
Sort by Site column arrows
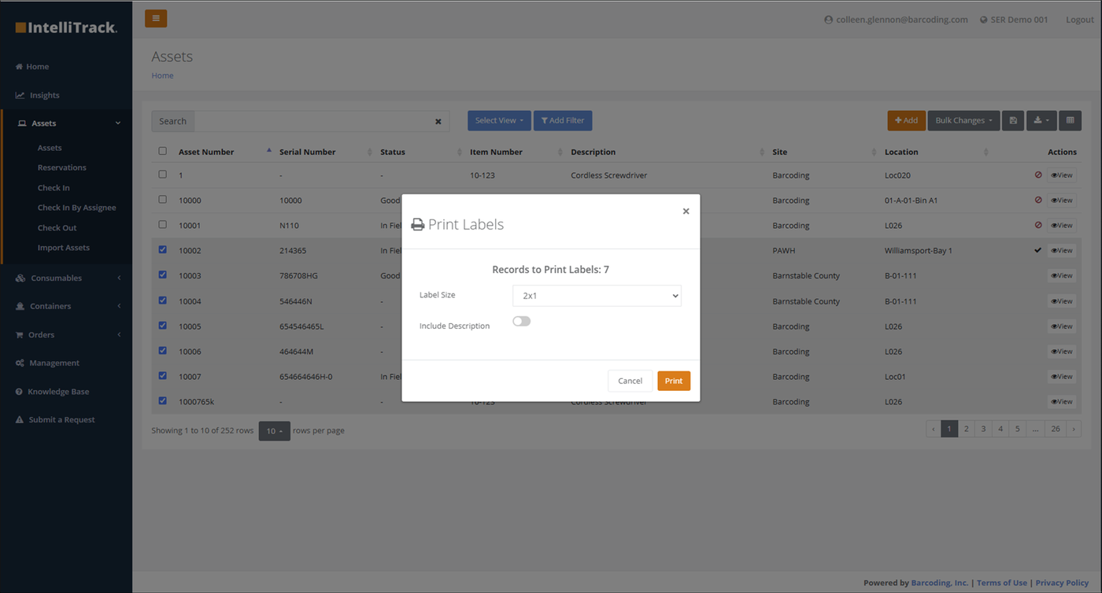tap(875, 152)
